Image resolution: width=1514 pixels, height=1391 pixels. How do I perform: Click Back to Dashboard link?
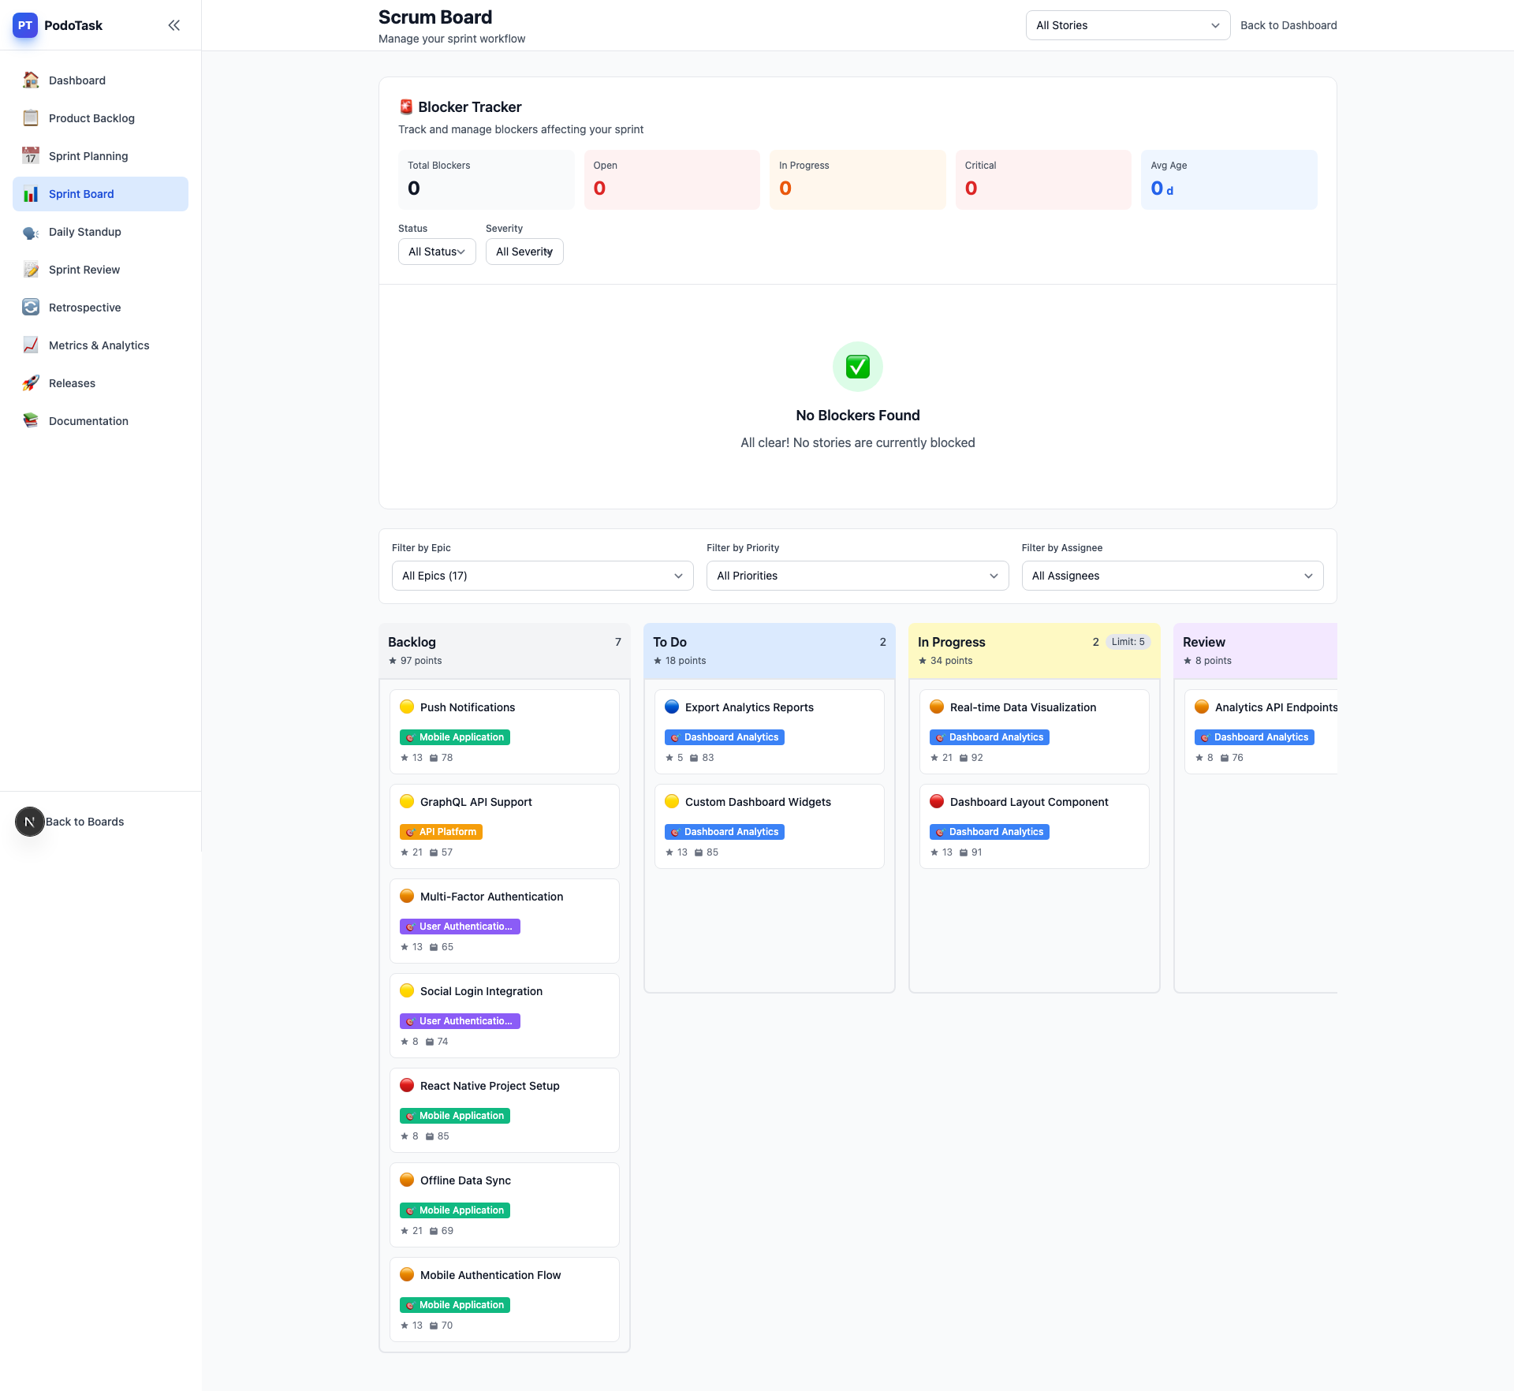pos(1288,25)
